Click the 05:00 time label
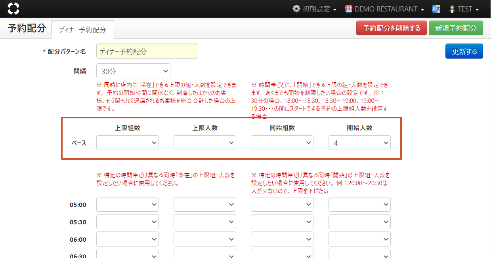The width and height of the screenshot is (491, 258). pyautogui.click(x=78, y=205)
